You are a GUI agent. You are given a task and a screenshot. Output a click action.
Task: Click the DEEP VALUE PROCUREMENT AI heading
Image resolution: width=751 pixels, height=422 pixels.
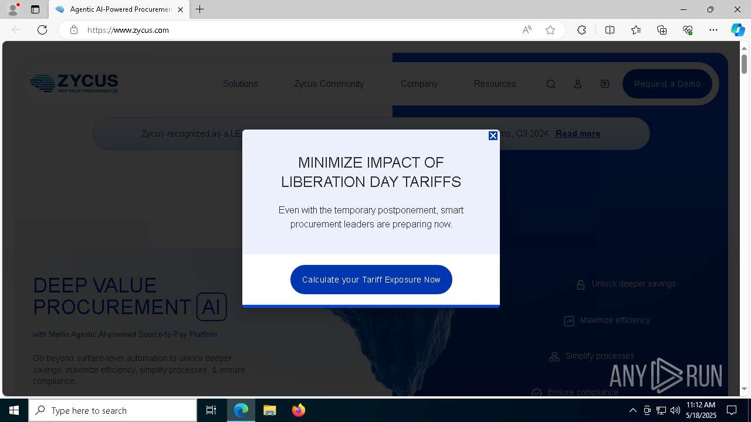click(x=130, y=297)
